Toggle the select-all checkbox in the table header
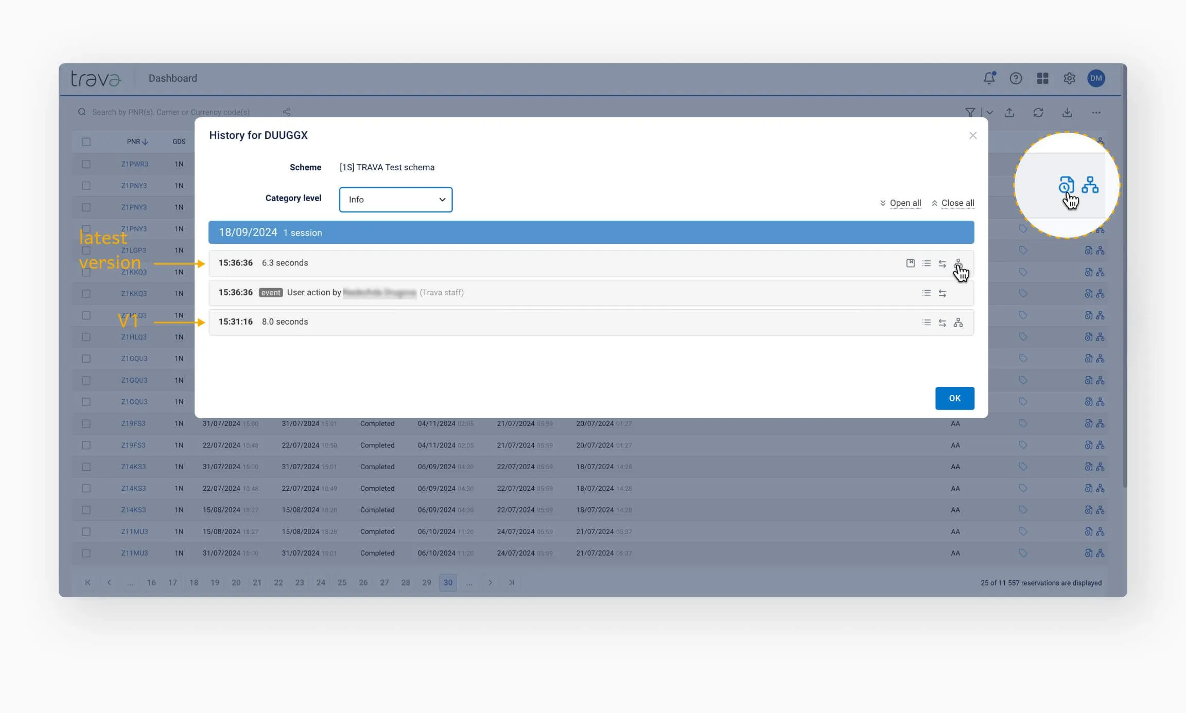The image size is (1186, 713). coord(86,141)
